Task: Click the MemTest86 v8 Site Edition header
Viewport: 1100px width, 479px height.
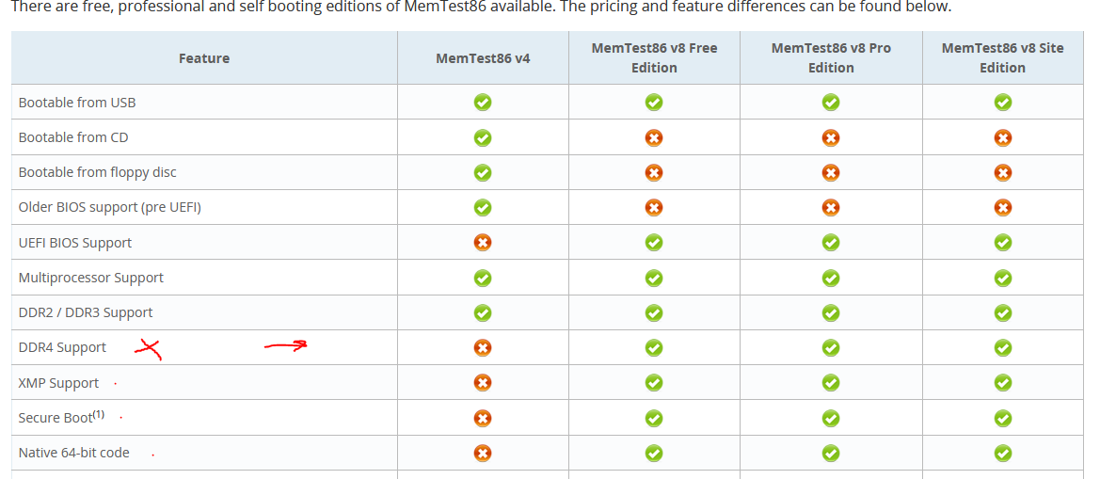Action: (1003, 57)
